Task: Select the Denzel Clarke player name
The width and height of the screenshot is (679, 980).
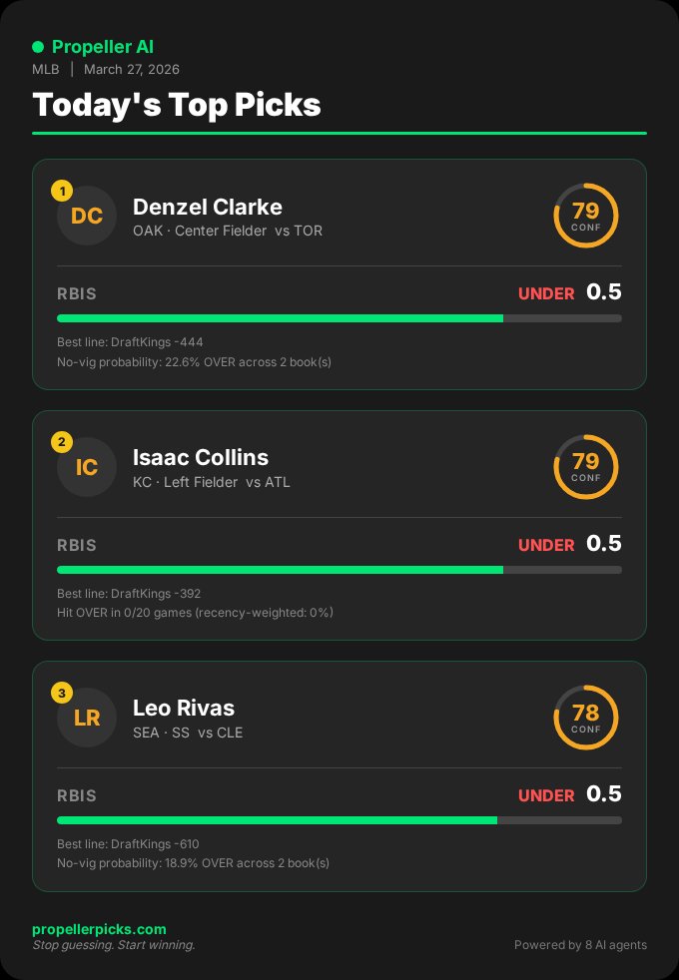Action: pyautogui.click(x=208, y=207)
